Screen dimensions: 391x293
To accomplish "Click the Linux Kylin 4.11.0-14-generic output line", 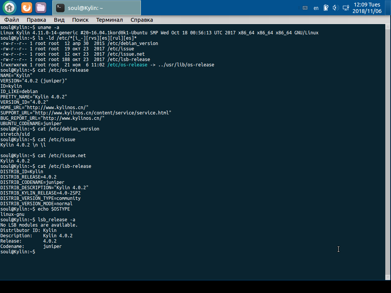I will [x=159, y=33].
